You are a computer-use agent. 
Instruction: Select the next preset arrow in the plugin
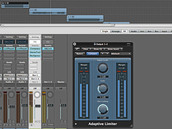[x=107, y=53]
